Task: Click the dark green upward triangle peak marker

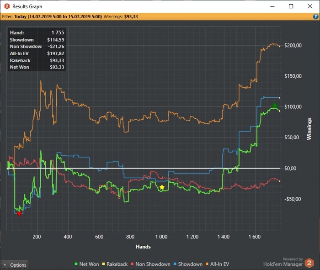Action: point(275,105)
